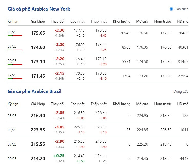Click the 09/23 New York price range bar
194x165 pixels.
[15, 64]
